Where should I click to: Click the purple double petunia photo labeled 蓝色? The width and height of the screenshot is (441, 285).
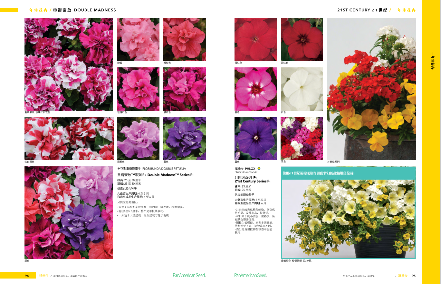point(185,139)
